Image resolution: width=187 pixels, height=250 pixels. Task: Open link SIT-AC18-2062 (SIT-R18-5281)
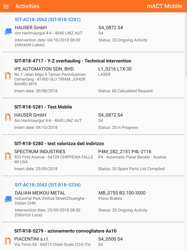pyautogui.click(x=48, y=20)
